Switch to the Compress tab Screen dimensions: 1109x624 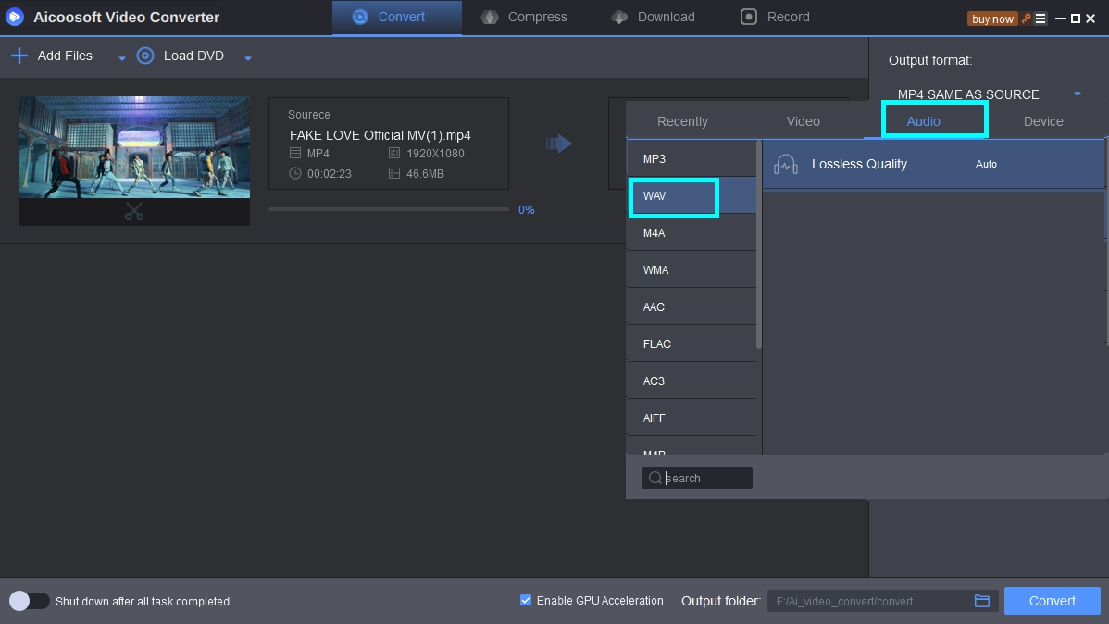coord(524,17)
